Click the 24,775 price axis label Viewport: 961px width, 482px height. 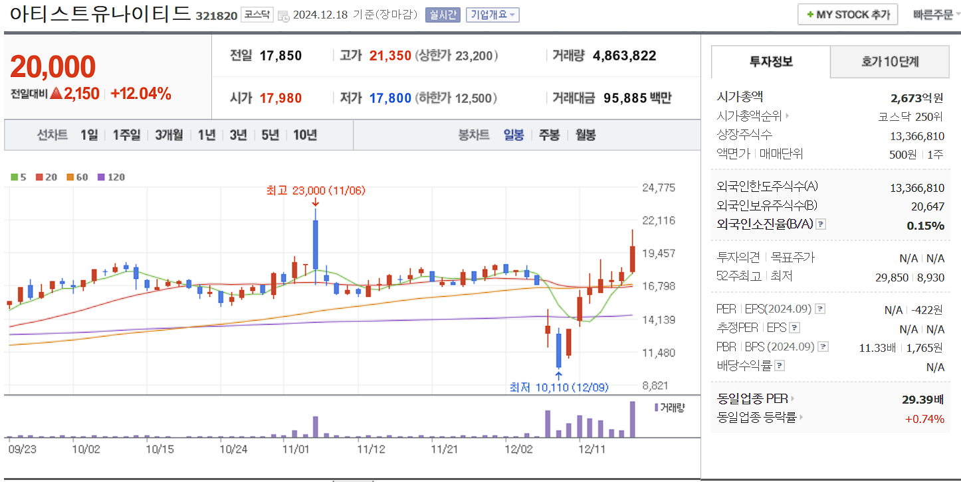point(659,188)
